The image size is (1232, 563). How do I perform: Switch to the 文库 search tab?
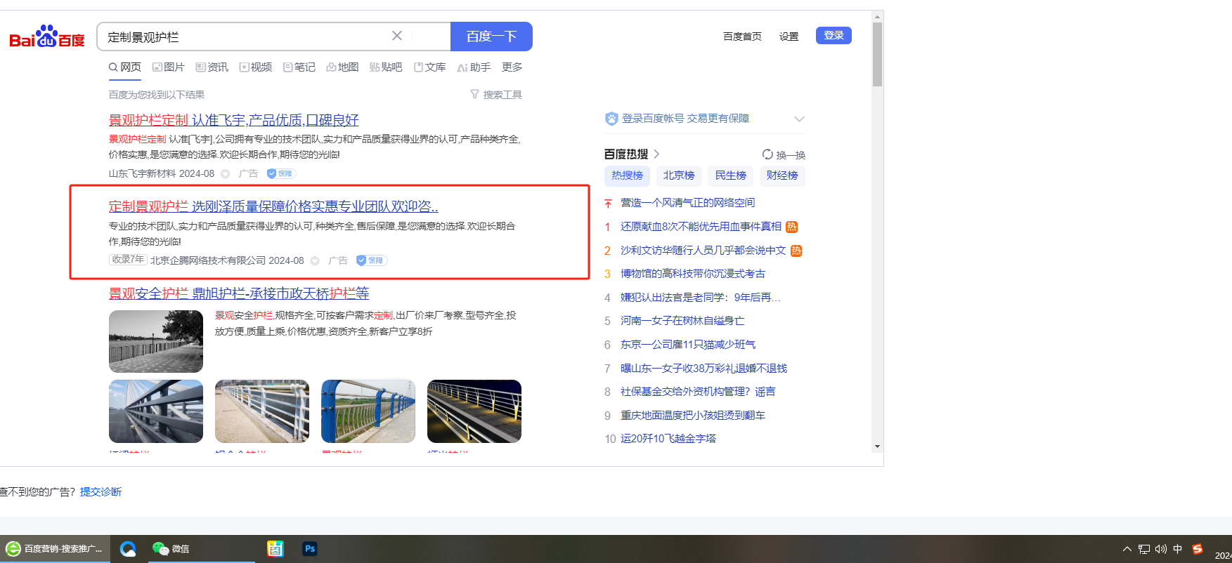tap(430, 67)
